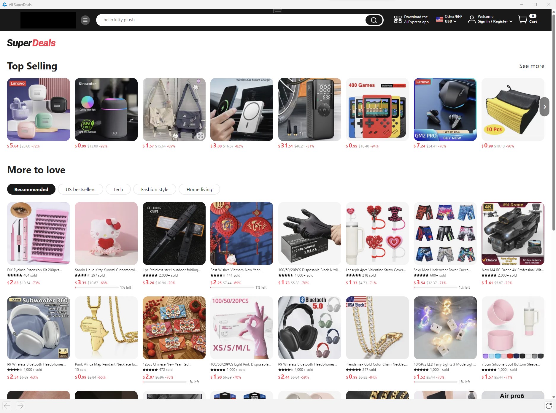Go forward using the right arrow
The height and width of the screenshot is (413, 556).
20,406
